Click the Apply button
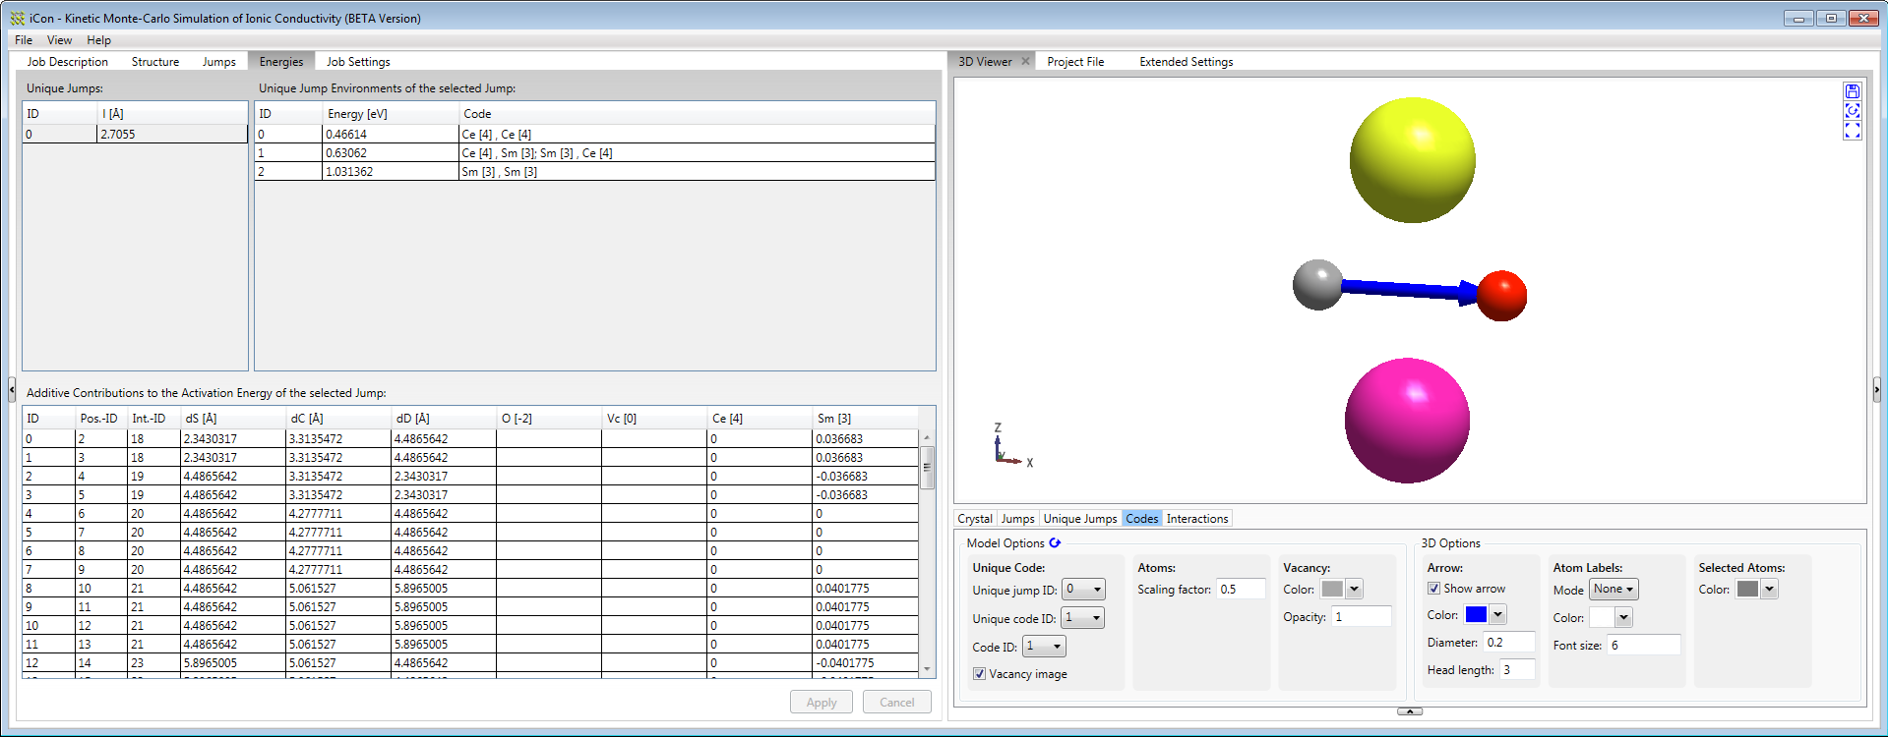 pyautogui.click(x=822, y=702)
